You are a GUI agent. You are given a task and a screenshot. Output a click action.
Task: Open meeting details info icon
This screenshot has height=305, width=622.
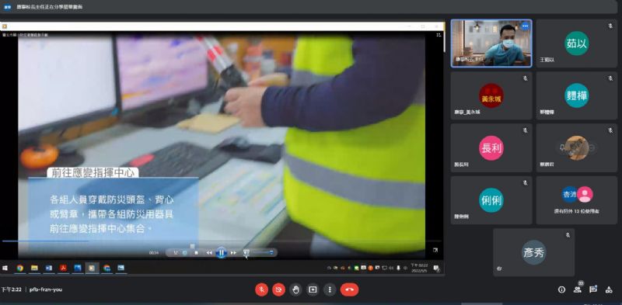[x=561, y=289]
